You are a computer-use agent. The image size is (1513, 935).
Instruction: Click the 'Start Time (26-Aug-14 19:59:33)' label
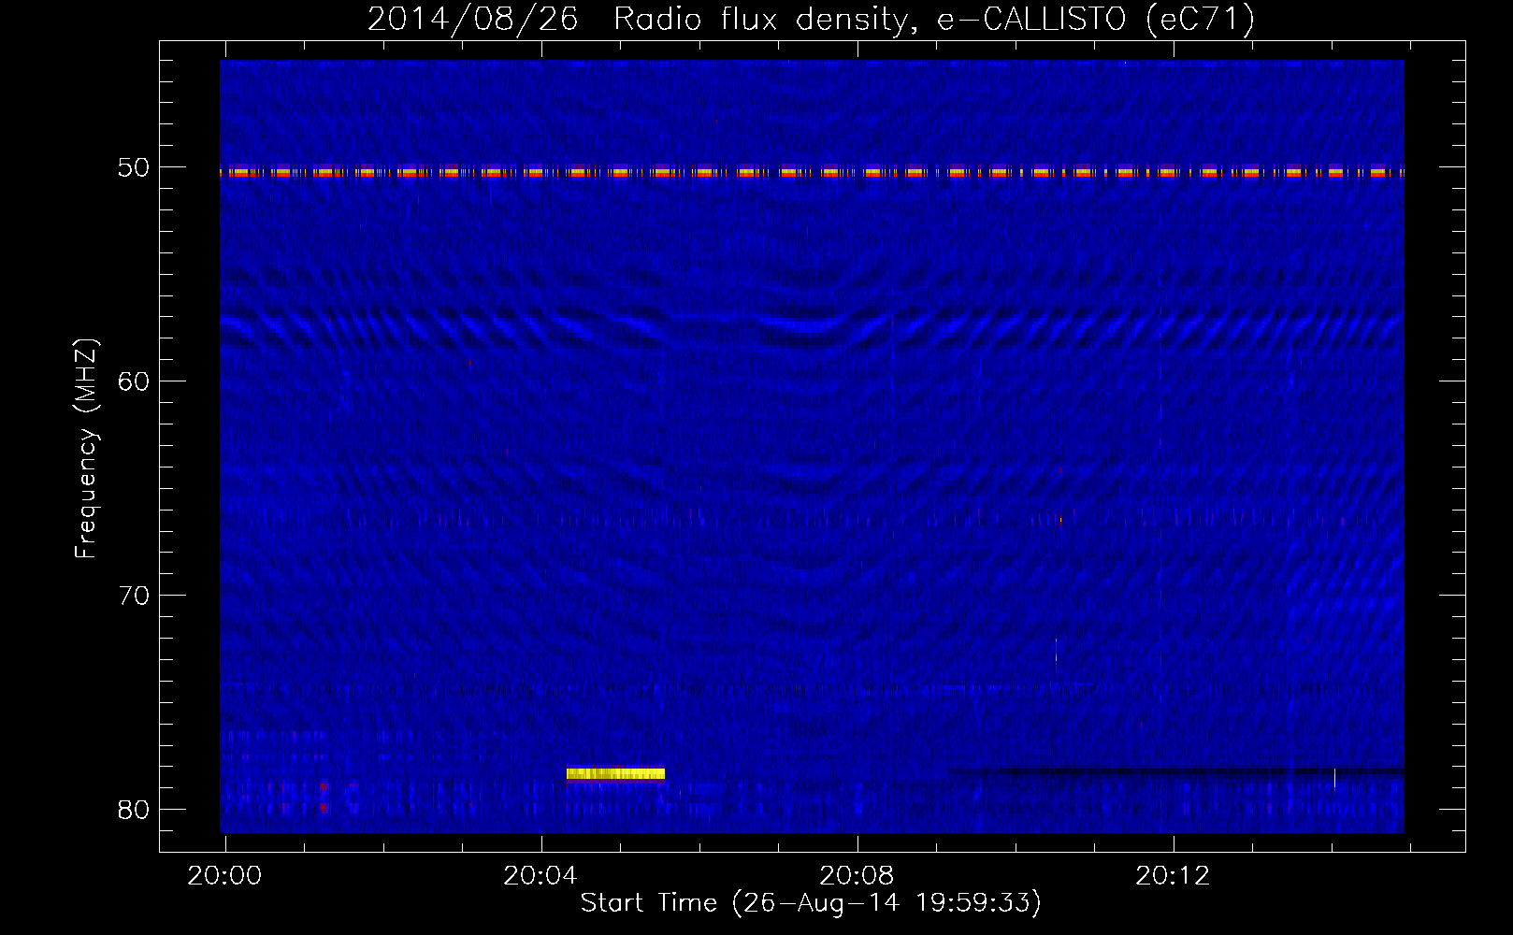pyautogui.click(x=811, y=903)
